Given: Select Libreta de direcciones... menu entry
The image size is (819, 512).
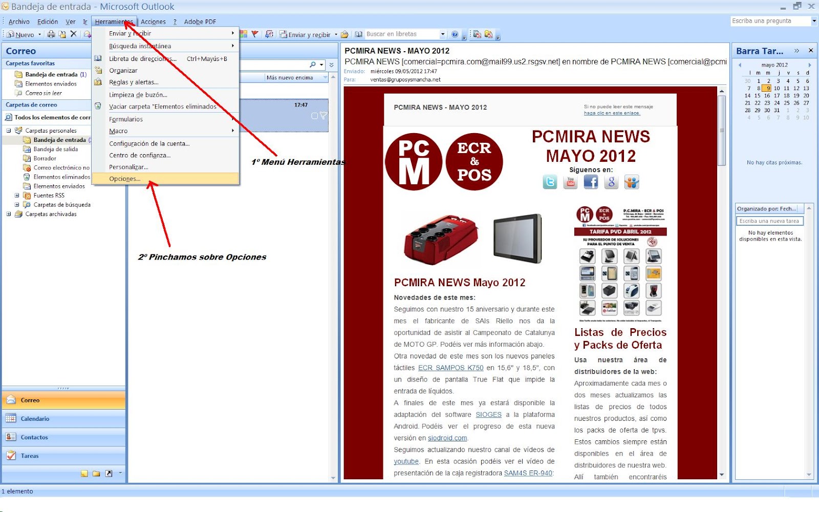Looking at the screenshot, I should pyautogui.click(x=165, y=58).
